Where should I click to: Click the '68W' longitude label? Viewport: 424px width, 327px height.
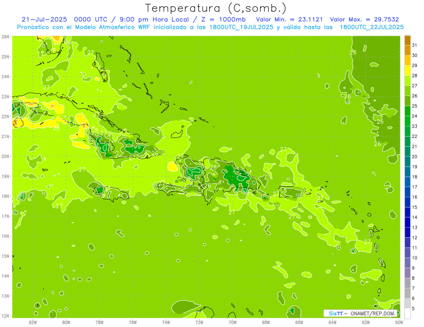[266, 322]
